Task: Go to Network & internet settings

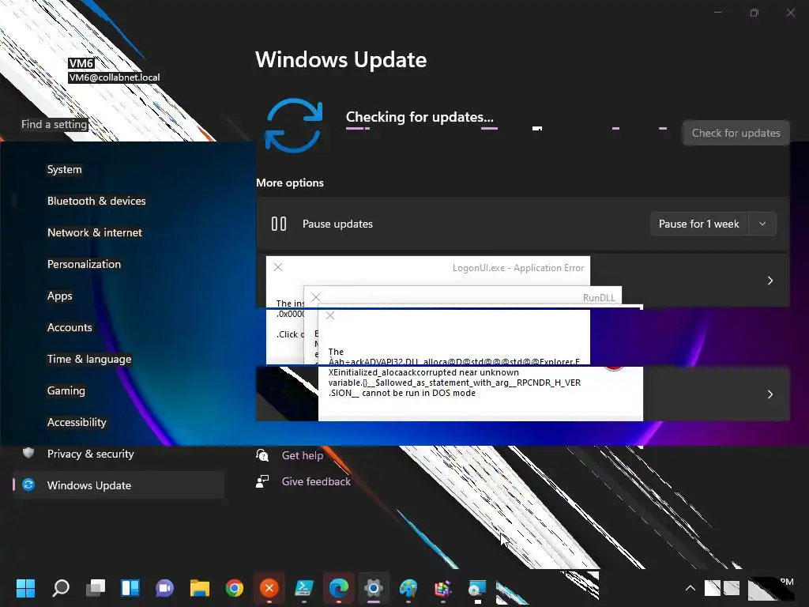Action: (95, 232)
